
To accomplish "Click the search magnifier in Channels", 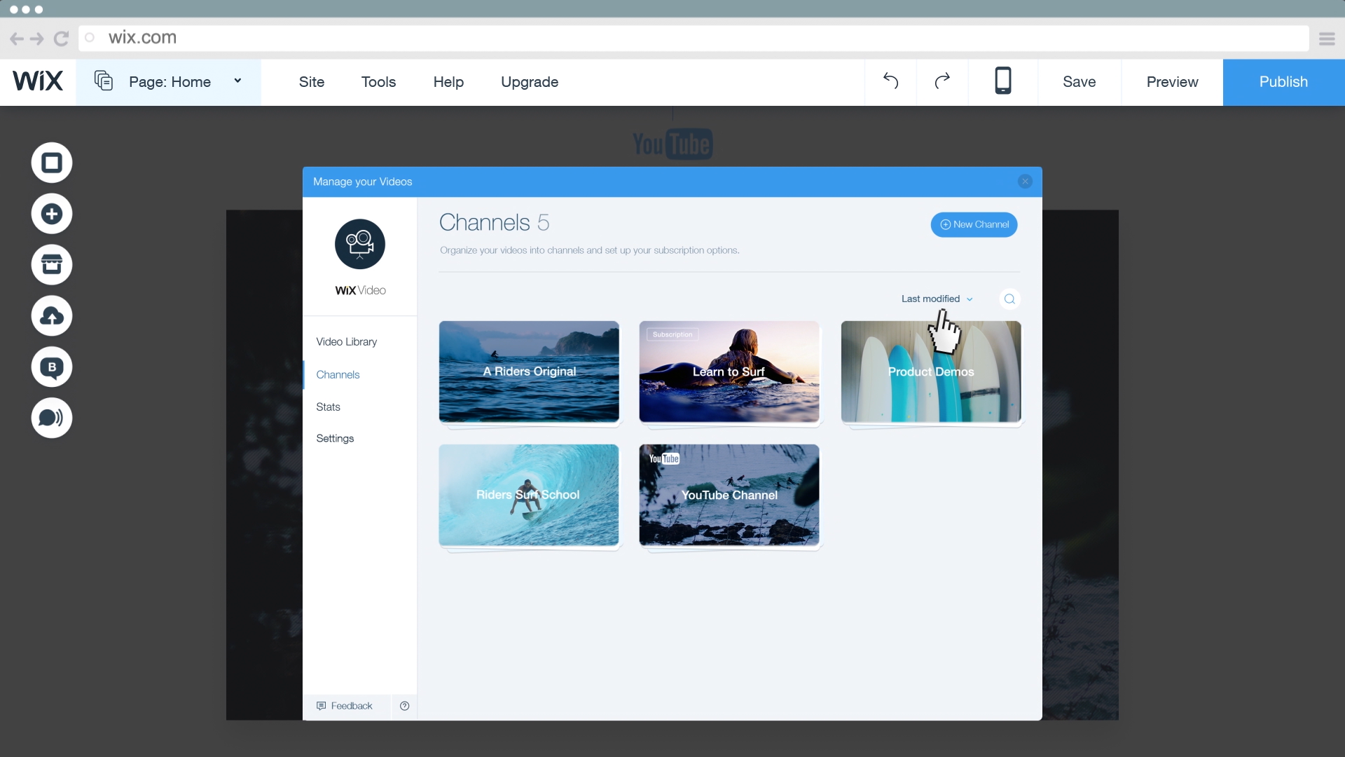I will [x=1009, y=299].
